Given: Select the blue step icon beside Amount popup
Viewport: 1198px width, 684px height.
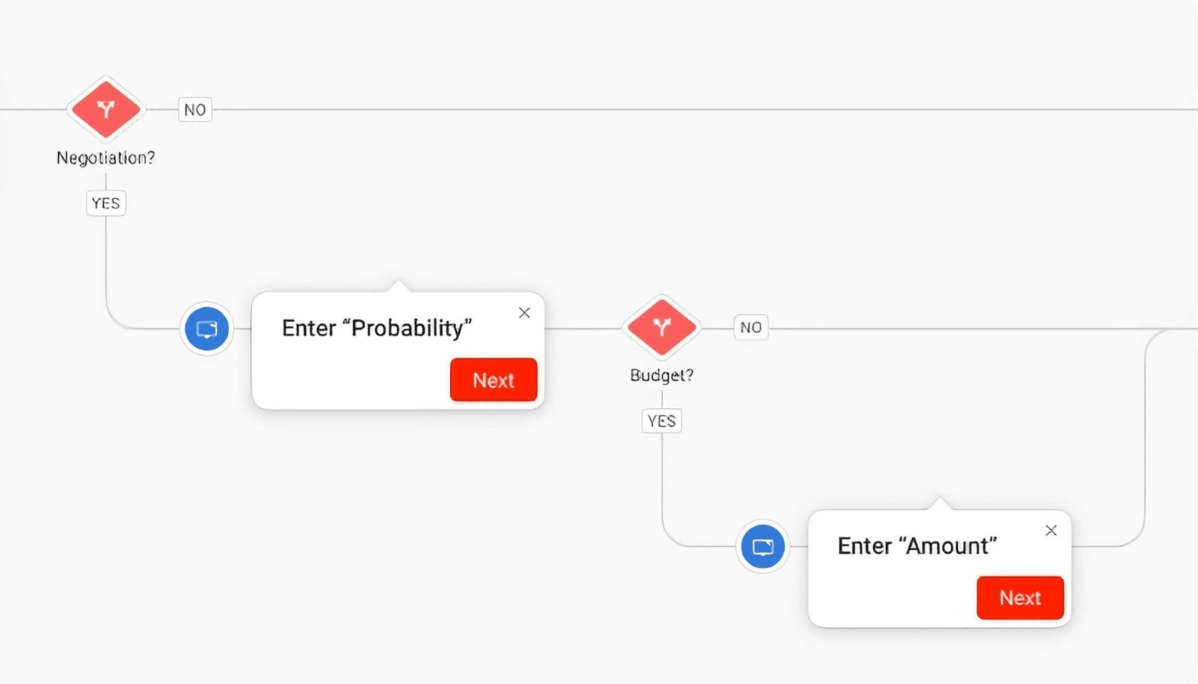Looking at the screenshot, I should tap(762, 546).
